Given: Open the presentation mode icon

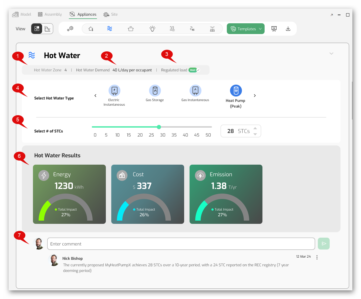Looking at the screenshot, I should pyautogui.click(x=274, y=29).
